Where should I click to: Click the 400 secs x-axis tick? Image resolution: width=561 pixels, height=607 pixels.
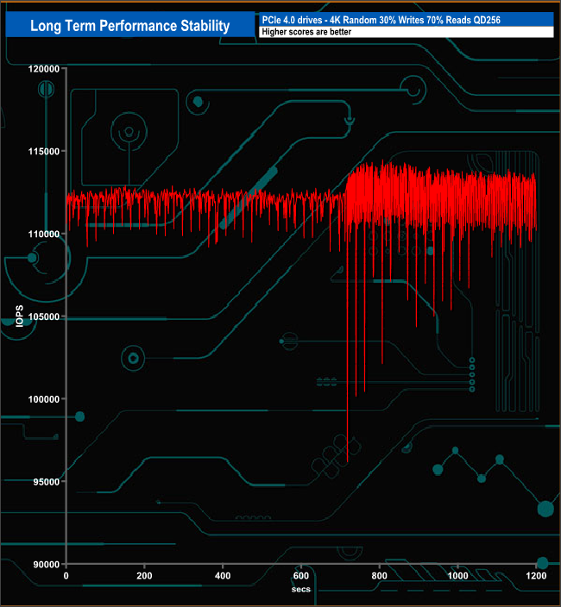(x=223, y=576)
